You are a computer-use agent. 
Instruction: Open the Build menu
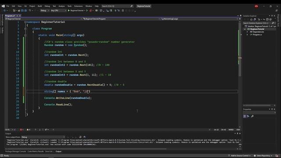point(40,6)
